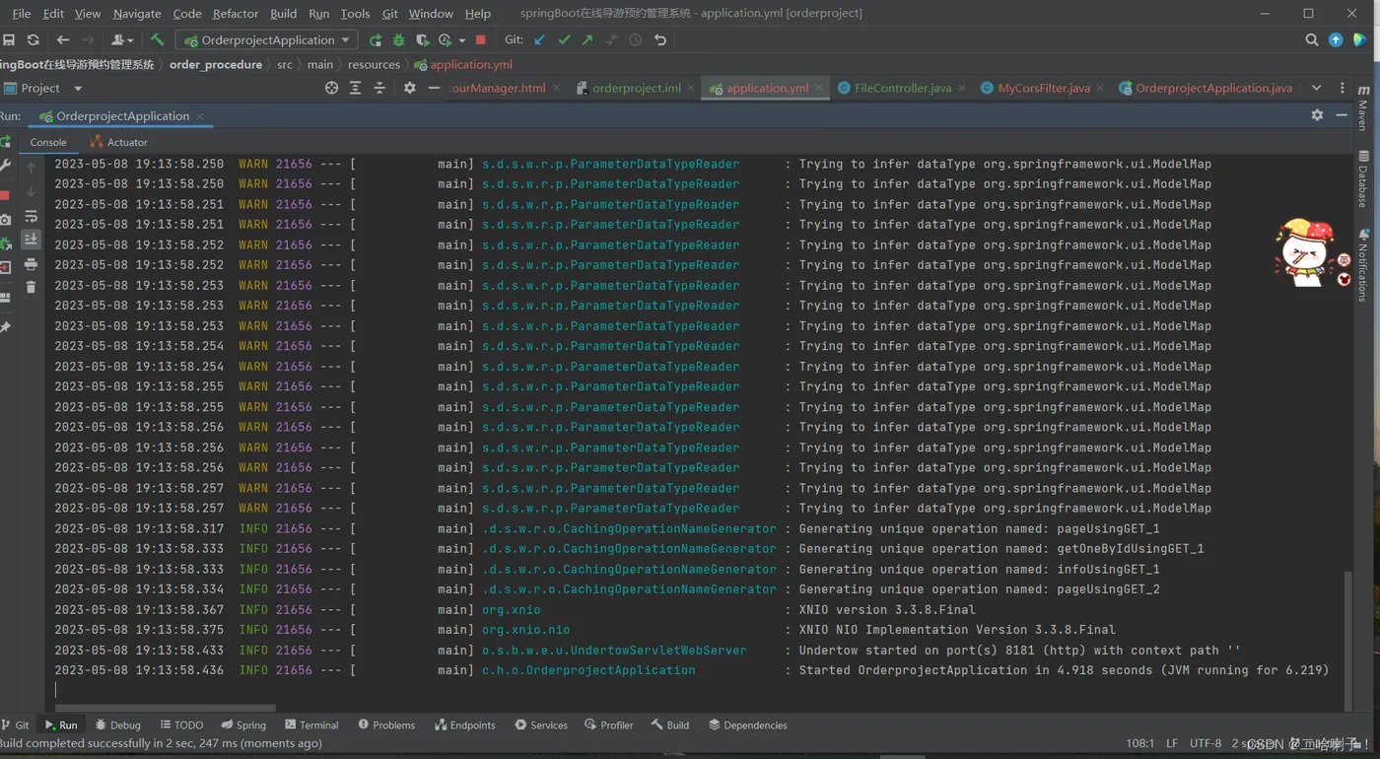Click the camera thread dump icon
Image resolution: width=1380 pixels, height=759 pixels.
5,219
